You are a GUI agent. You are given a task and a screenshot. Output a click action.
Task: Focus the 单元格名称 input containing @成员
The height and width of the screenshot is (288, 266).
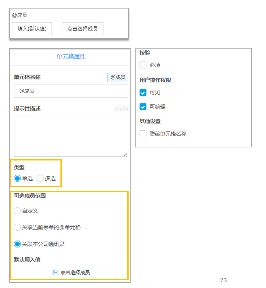click(71, 91)
